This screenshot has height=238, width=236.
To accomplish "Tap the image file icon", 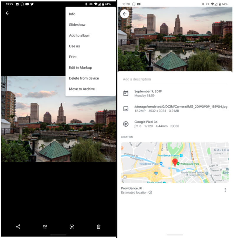I will pyautogui.click(x=126, y=109).
